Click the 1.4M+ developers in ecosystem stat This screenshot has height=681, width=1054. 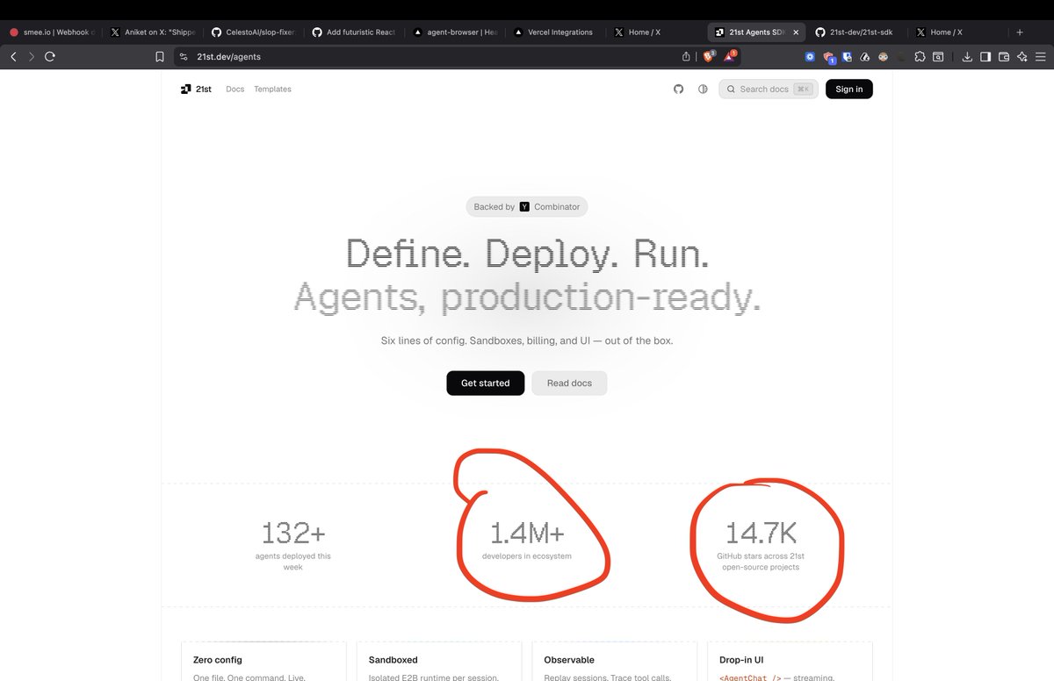(x=527, y=539)
